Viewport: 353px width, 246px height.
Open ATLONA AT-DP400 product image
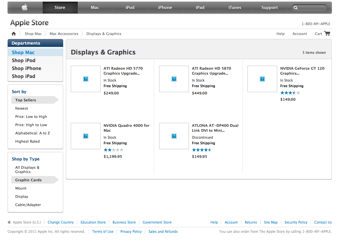(174, 136)
